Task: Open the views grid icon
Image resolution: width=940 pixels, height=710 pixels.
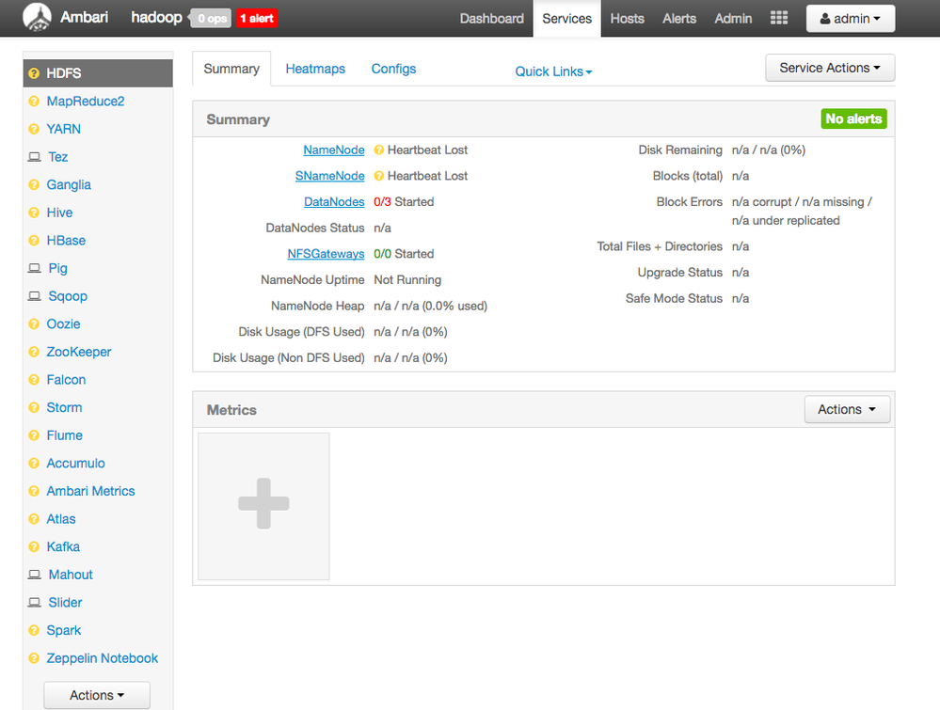Action: pyautogui.click(x=779, y=18)
